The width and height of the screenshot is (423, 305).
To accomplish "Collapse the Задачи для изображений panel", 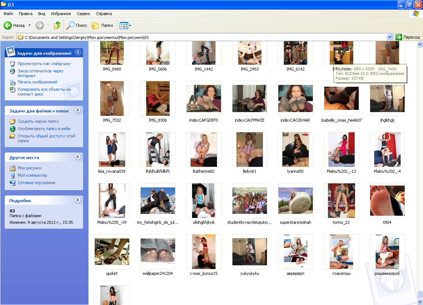I will click(x=78, y=52).
